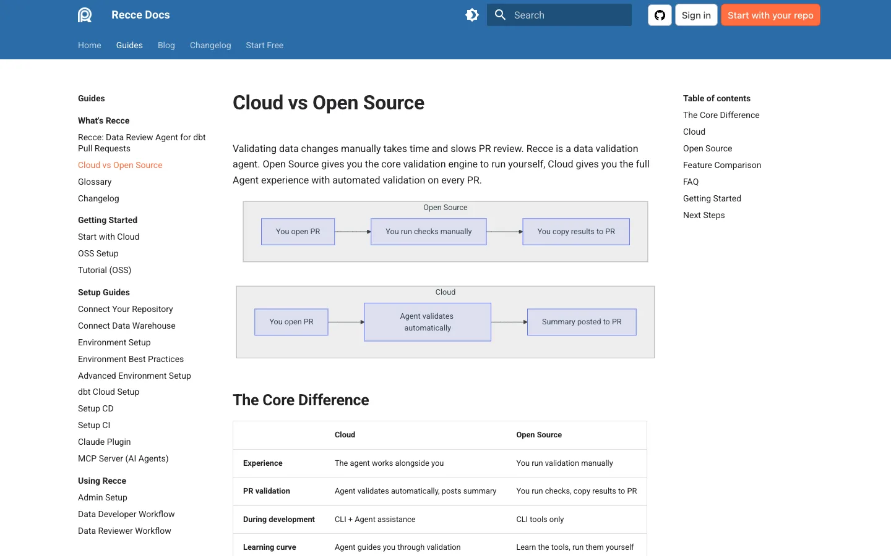Jump to Open Source in table of contents
891x556 pixels.
point(707,148)
